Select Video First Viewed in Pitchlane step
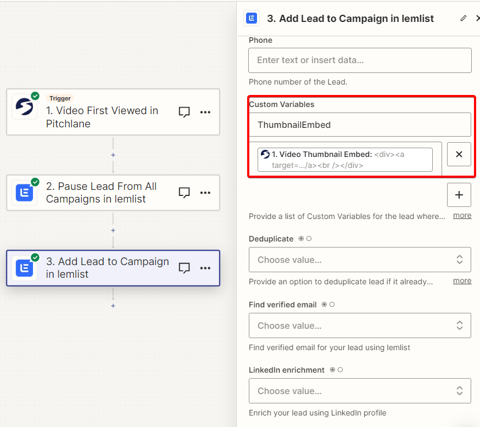 tap(113, 112)
